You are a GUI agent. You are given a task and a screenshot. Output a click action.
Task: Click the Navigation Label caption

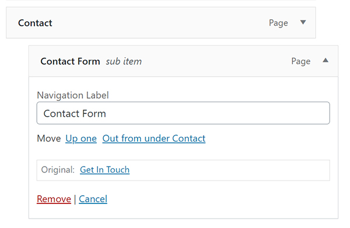pyautogui.click(x=73, y=95)
